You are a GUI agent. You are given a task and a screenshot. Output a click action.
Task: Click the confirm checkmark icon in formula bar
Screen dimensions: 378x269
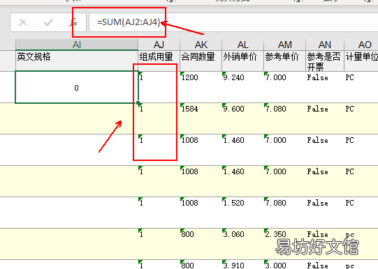click(x=48, y=22)
